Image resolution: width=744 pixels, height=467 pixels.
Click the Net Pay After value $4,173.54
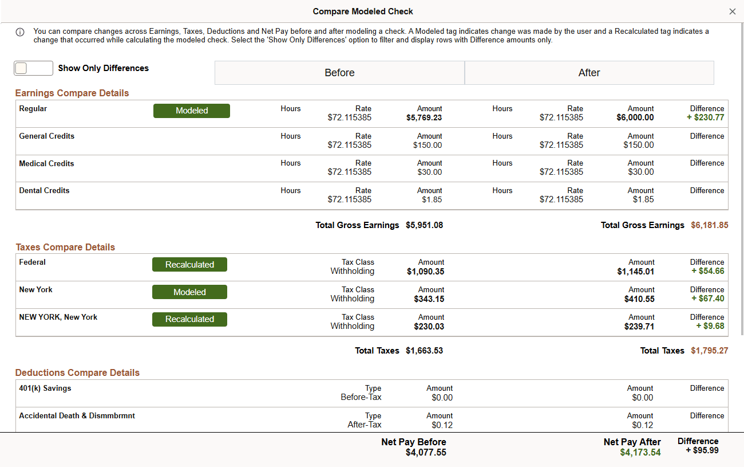tap(640, 451)
